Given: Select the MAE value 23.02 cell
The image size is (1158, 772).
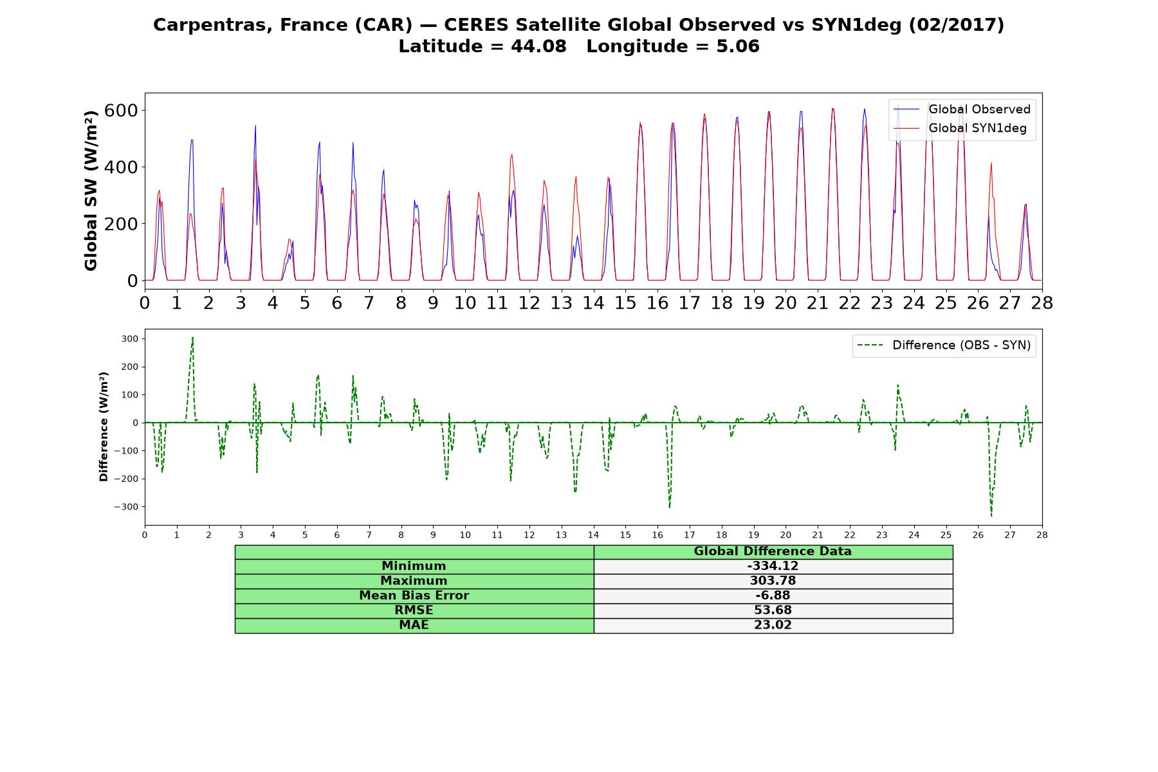Looking at the screenshot, I should tap(773, 625).
